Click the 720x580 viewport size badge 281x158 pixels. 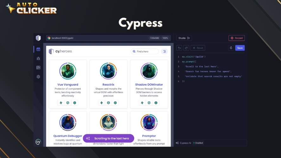point(154,38)
